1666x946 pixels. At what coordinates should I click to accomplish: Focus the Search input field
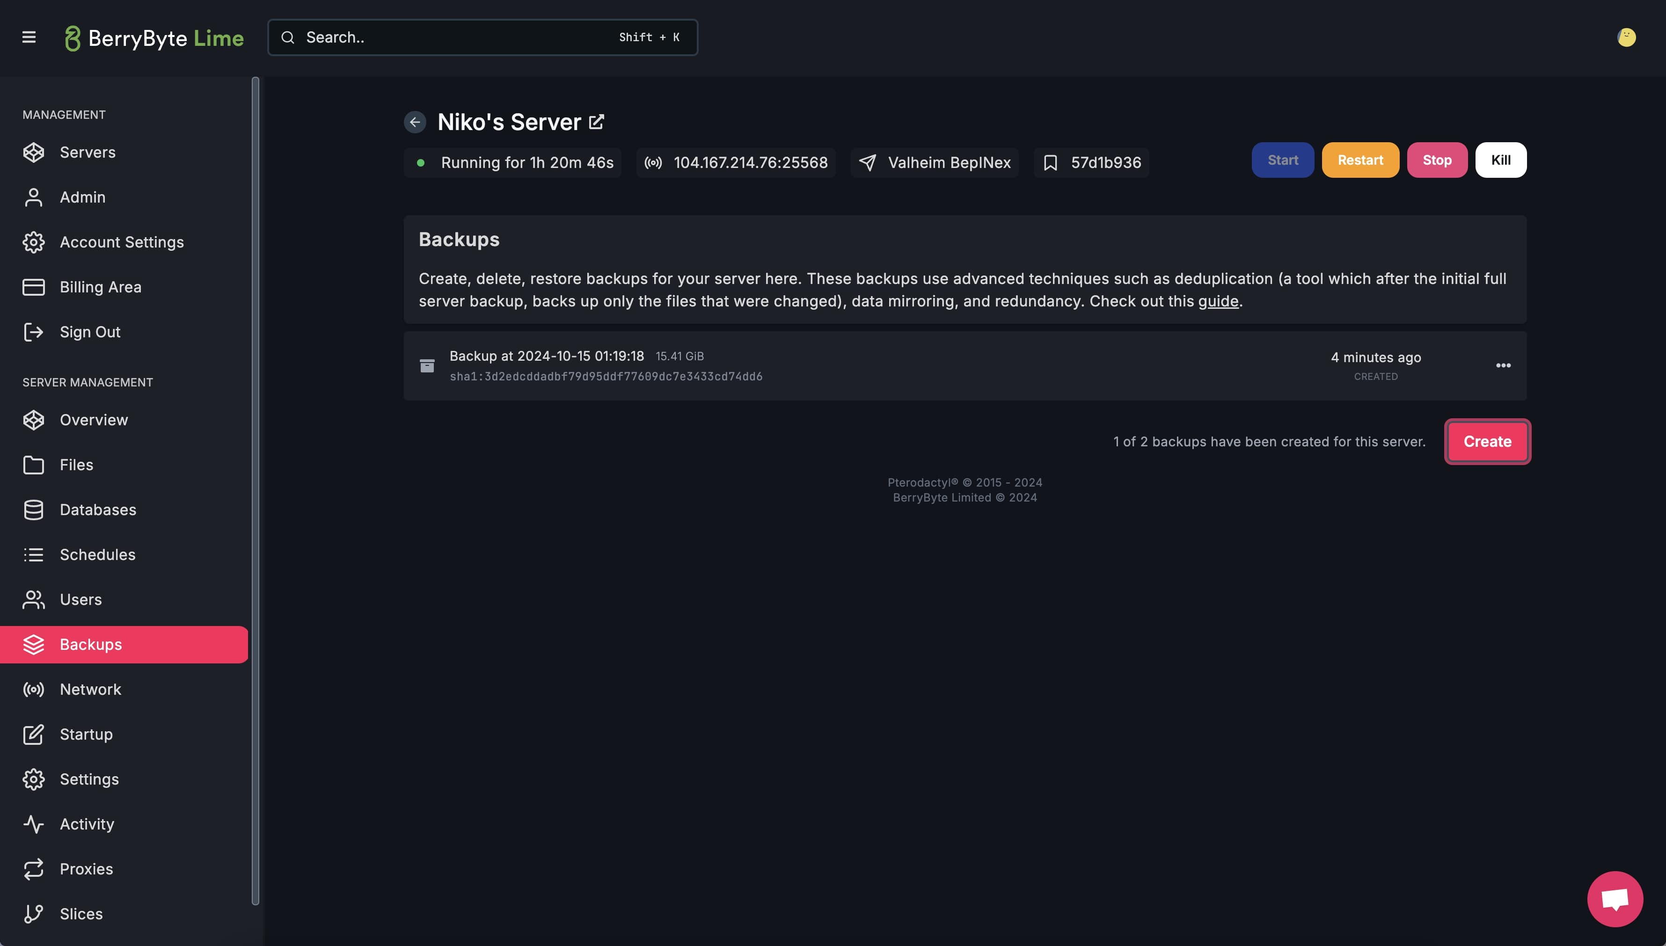pyautogui.click(x=455, y=37)
